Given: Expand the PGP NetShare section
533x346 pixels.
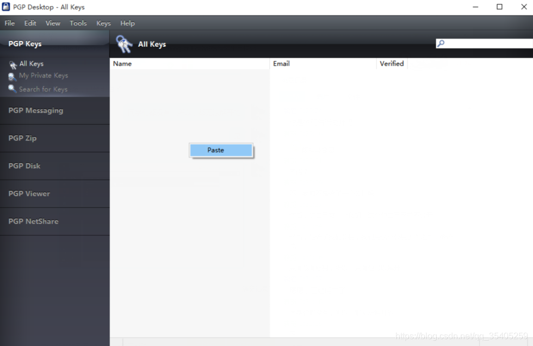Looking at the screenshot, I should (x=55, y=221).
